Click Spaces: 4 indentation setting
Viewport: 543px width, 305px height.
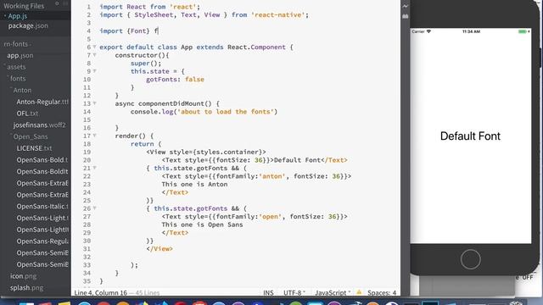point(382,292)
